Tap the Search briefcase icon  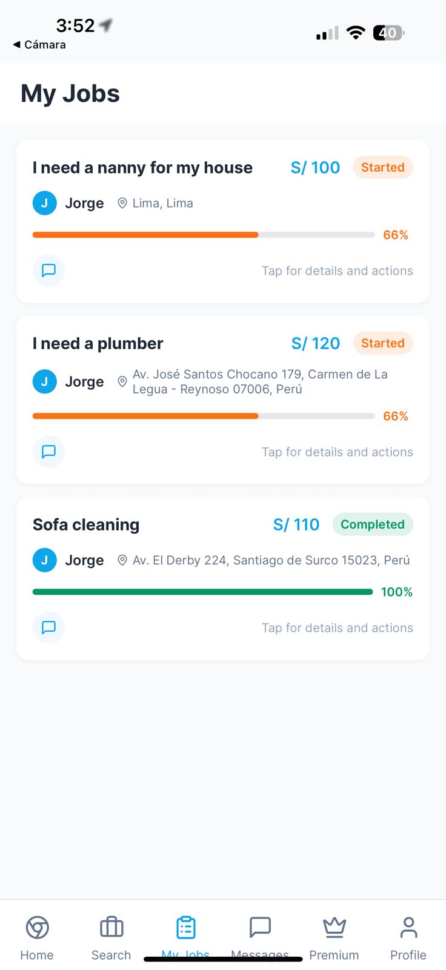111,928
